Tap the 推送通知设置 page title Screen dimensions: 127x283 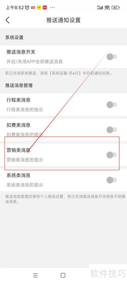tap(63, 20)
